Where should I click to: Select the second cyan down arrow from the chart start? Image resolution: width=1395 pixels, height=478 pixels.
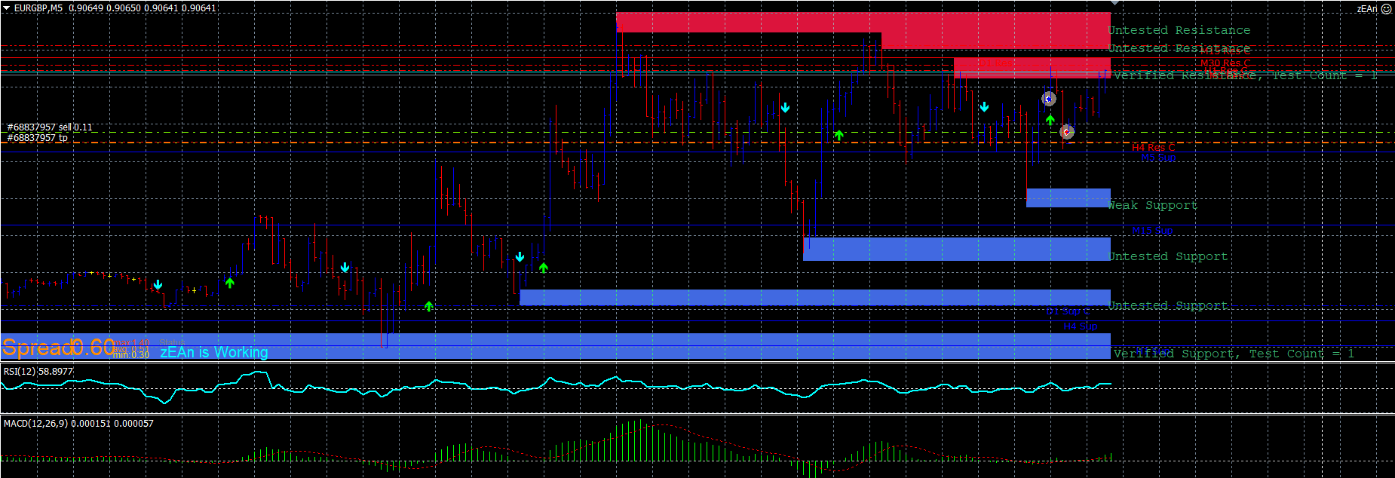(x=345, y=268)
